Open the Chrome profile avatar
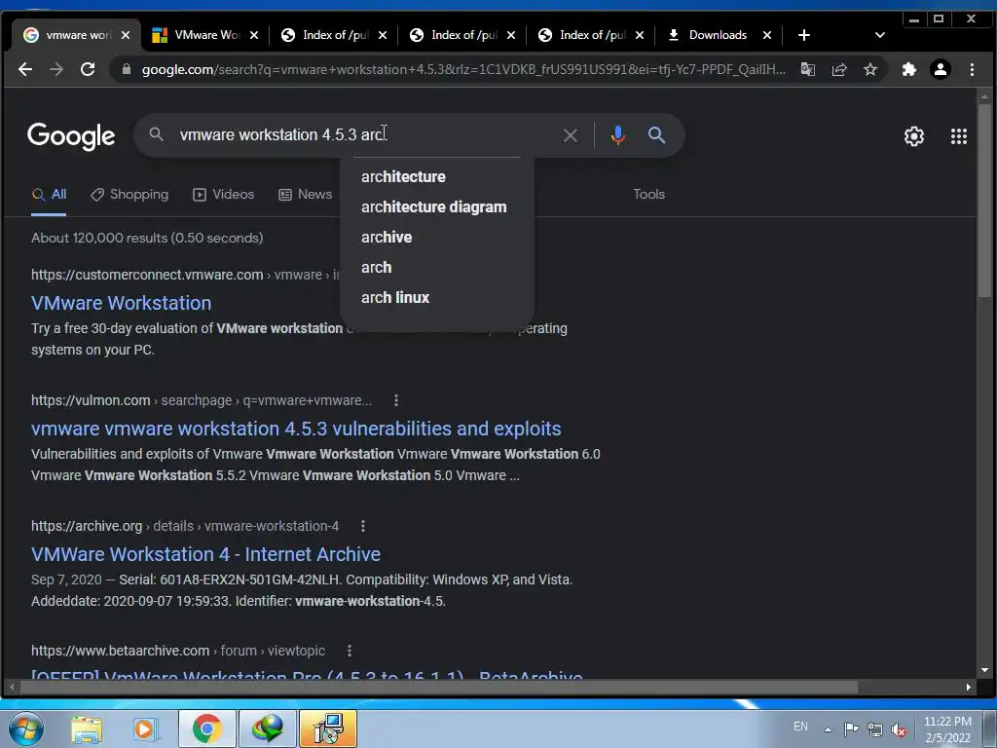The height and width of the screenshot is (748, 997). click(941, 69)
